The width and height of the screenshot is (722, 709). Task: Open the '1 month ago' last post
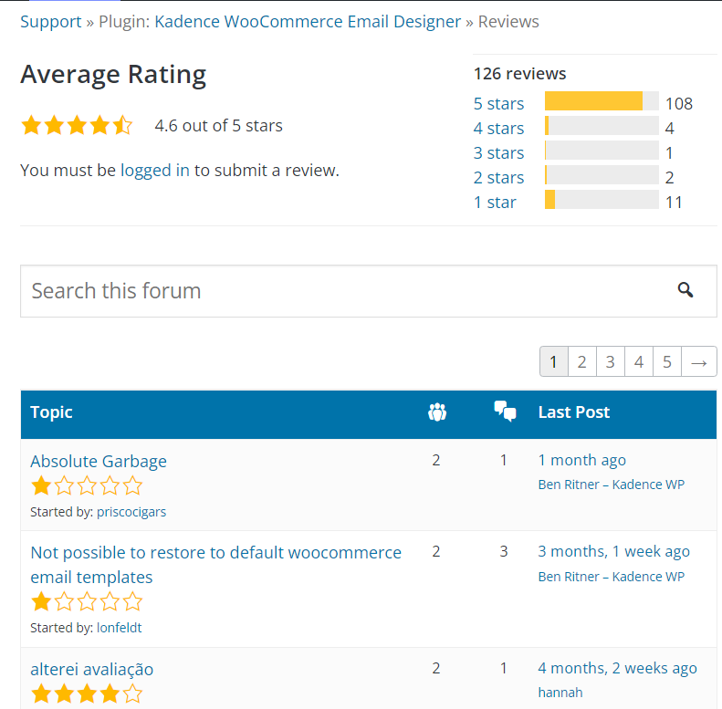click(581, 460)
